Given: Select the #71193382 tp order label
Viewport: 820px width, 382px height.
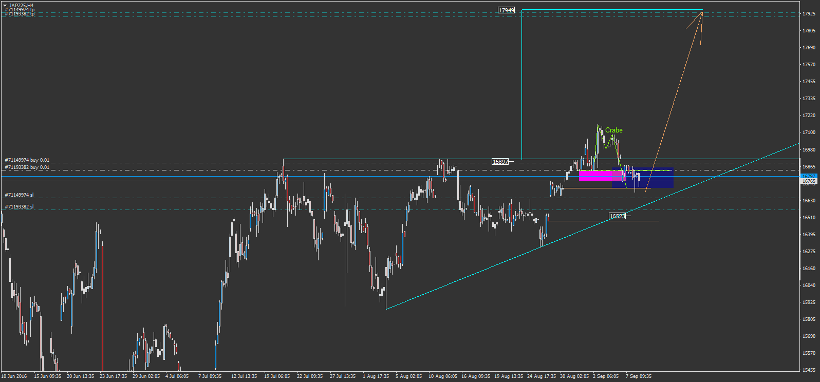Looking at the screenshot, I should (x=20, y=14).
